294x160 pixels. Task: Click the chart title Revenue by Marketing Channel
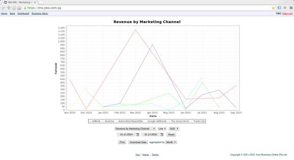tap(147, 22)
